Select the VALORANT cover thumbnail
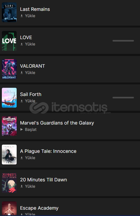The image size is (140, 216). point(9,69)
